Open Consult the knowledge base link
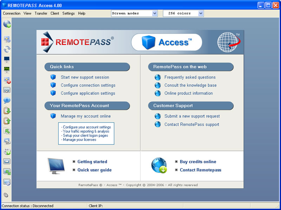Viewport: 281px width, 210px height. [x=190, y=85]
